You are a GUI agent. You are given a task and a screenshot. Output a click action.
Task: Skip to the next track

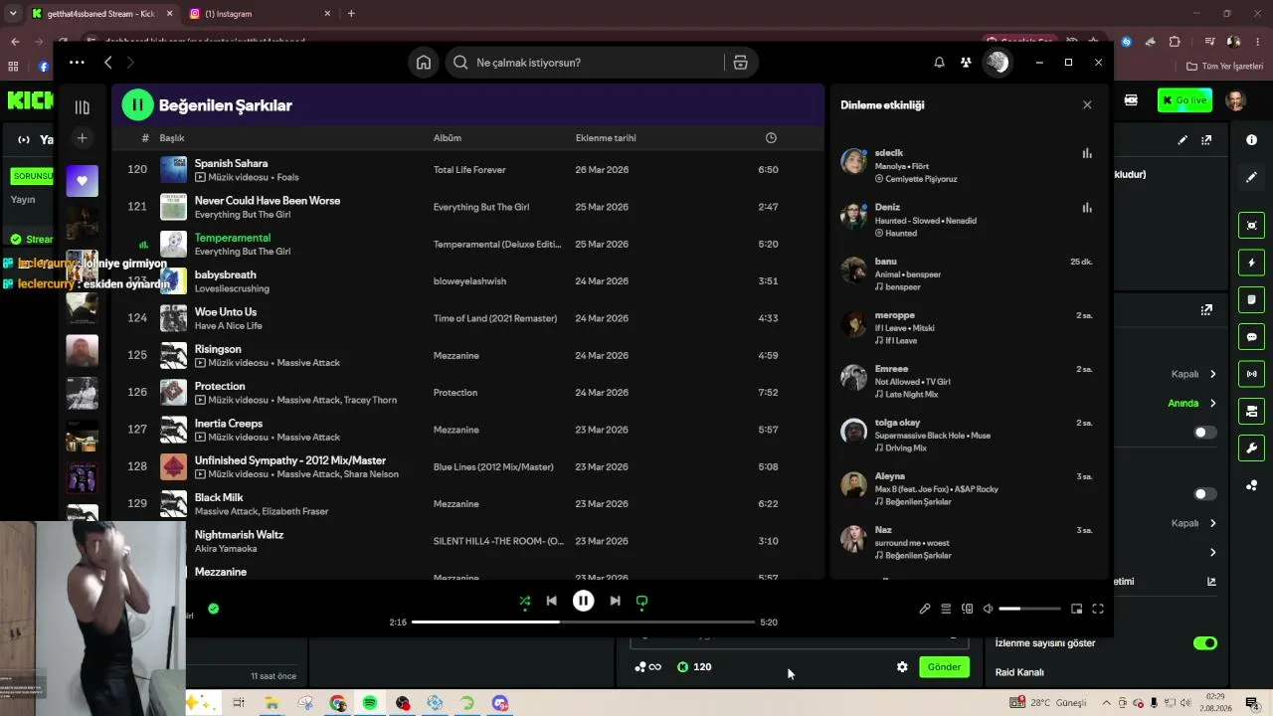[615, 601]
